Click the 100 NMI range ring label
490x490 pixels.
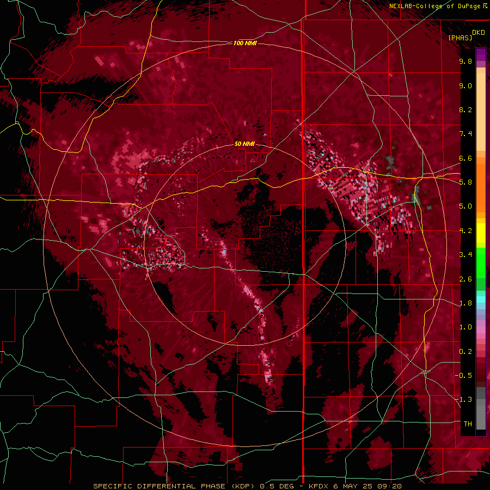(245, 43)
